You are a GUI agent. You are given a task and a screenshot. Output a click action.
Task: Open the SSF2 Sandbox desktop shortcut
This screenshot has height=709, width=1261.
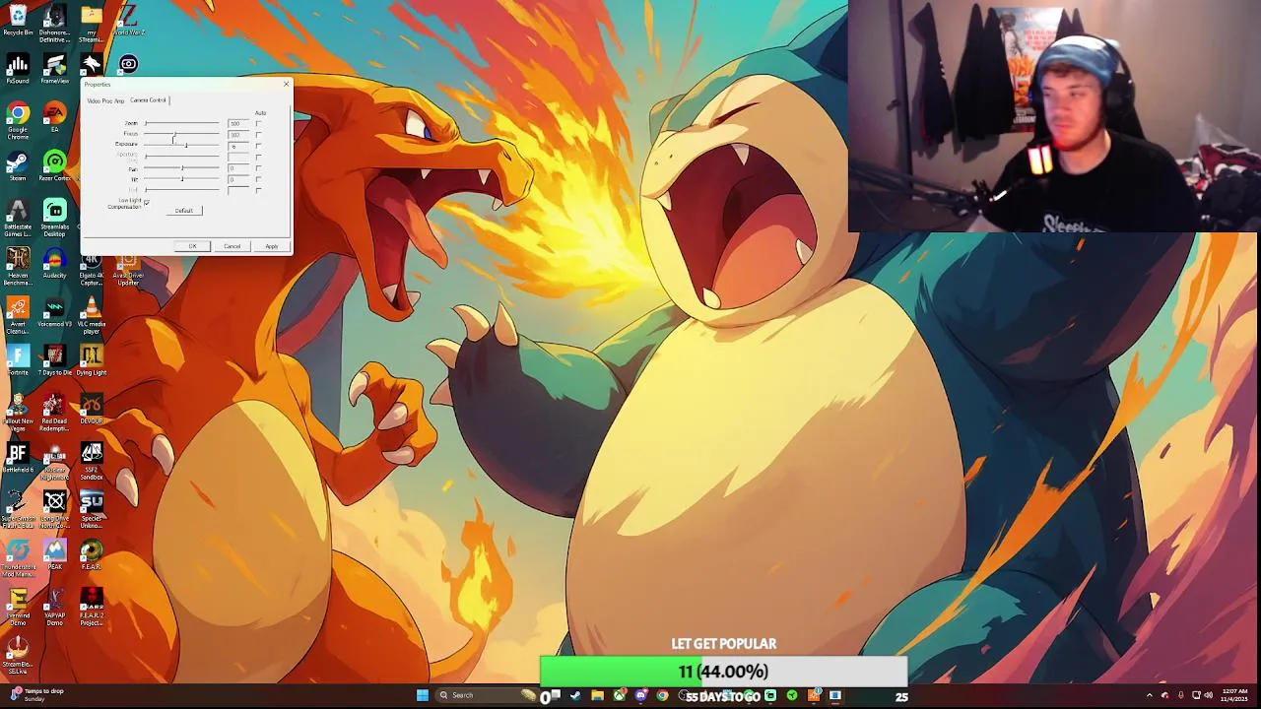coord(92,460)
